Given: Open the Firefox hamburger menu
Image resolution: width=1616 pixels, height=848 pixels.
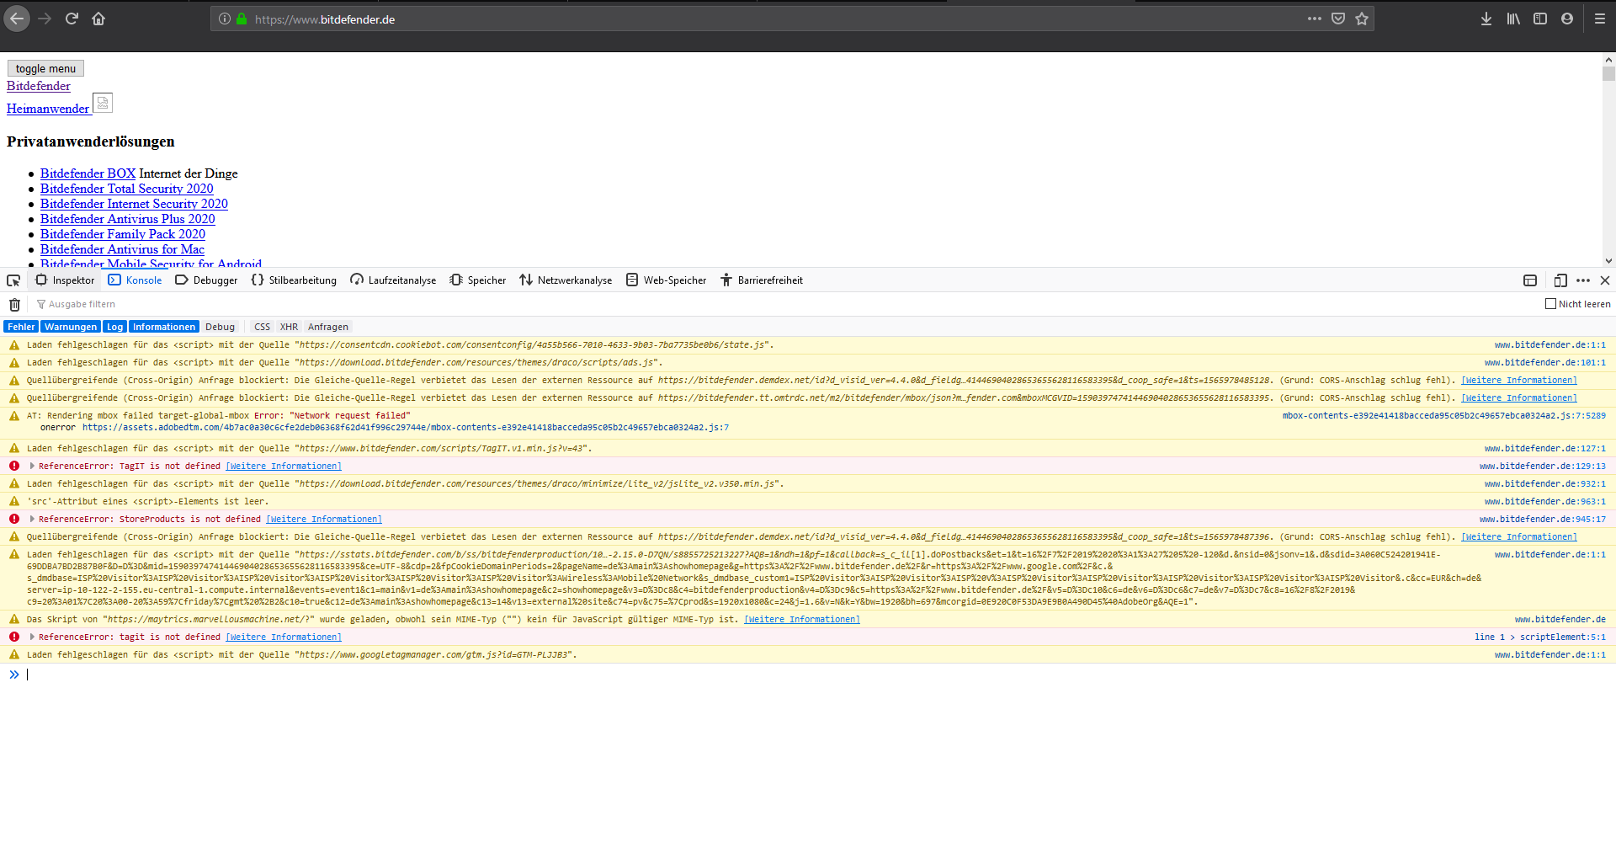Looking at the screenshot, I should 1600,19.
